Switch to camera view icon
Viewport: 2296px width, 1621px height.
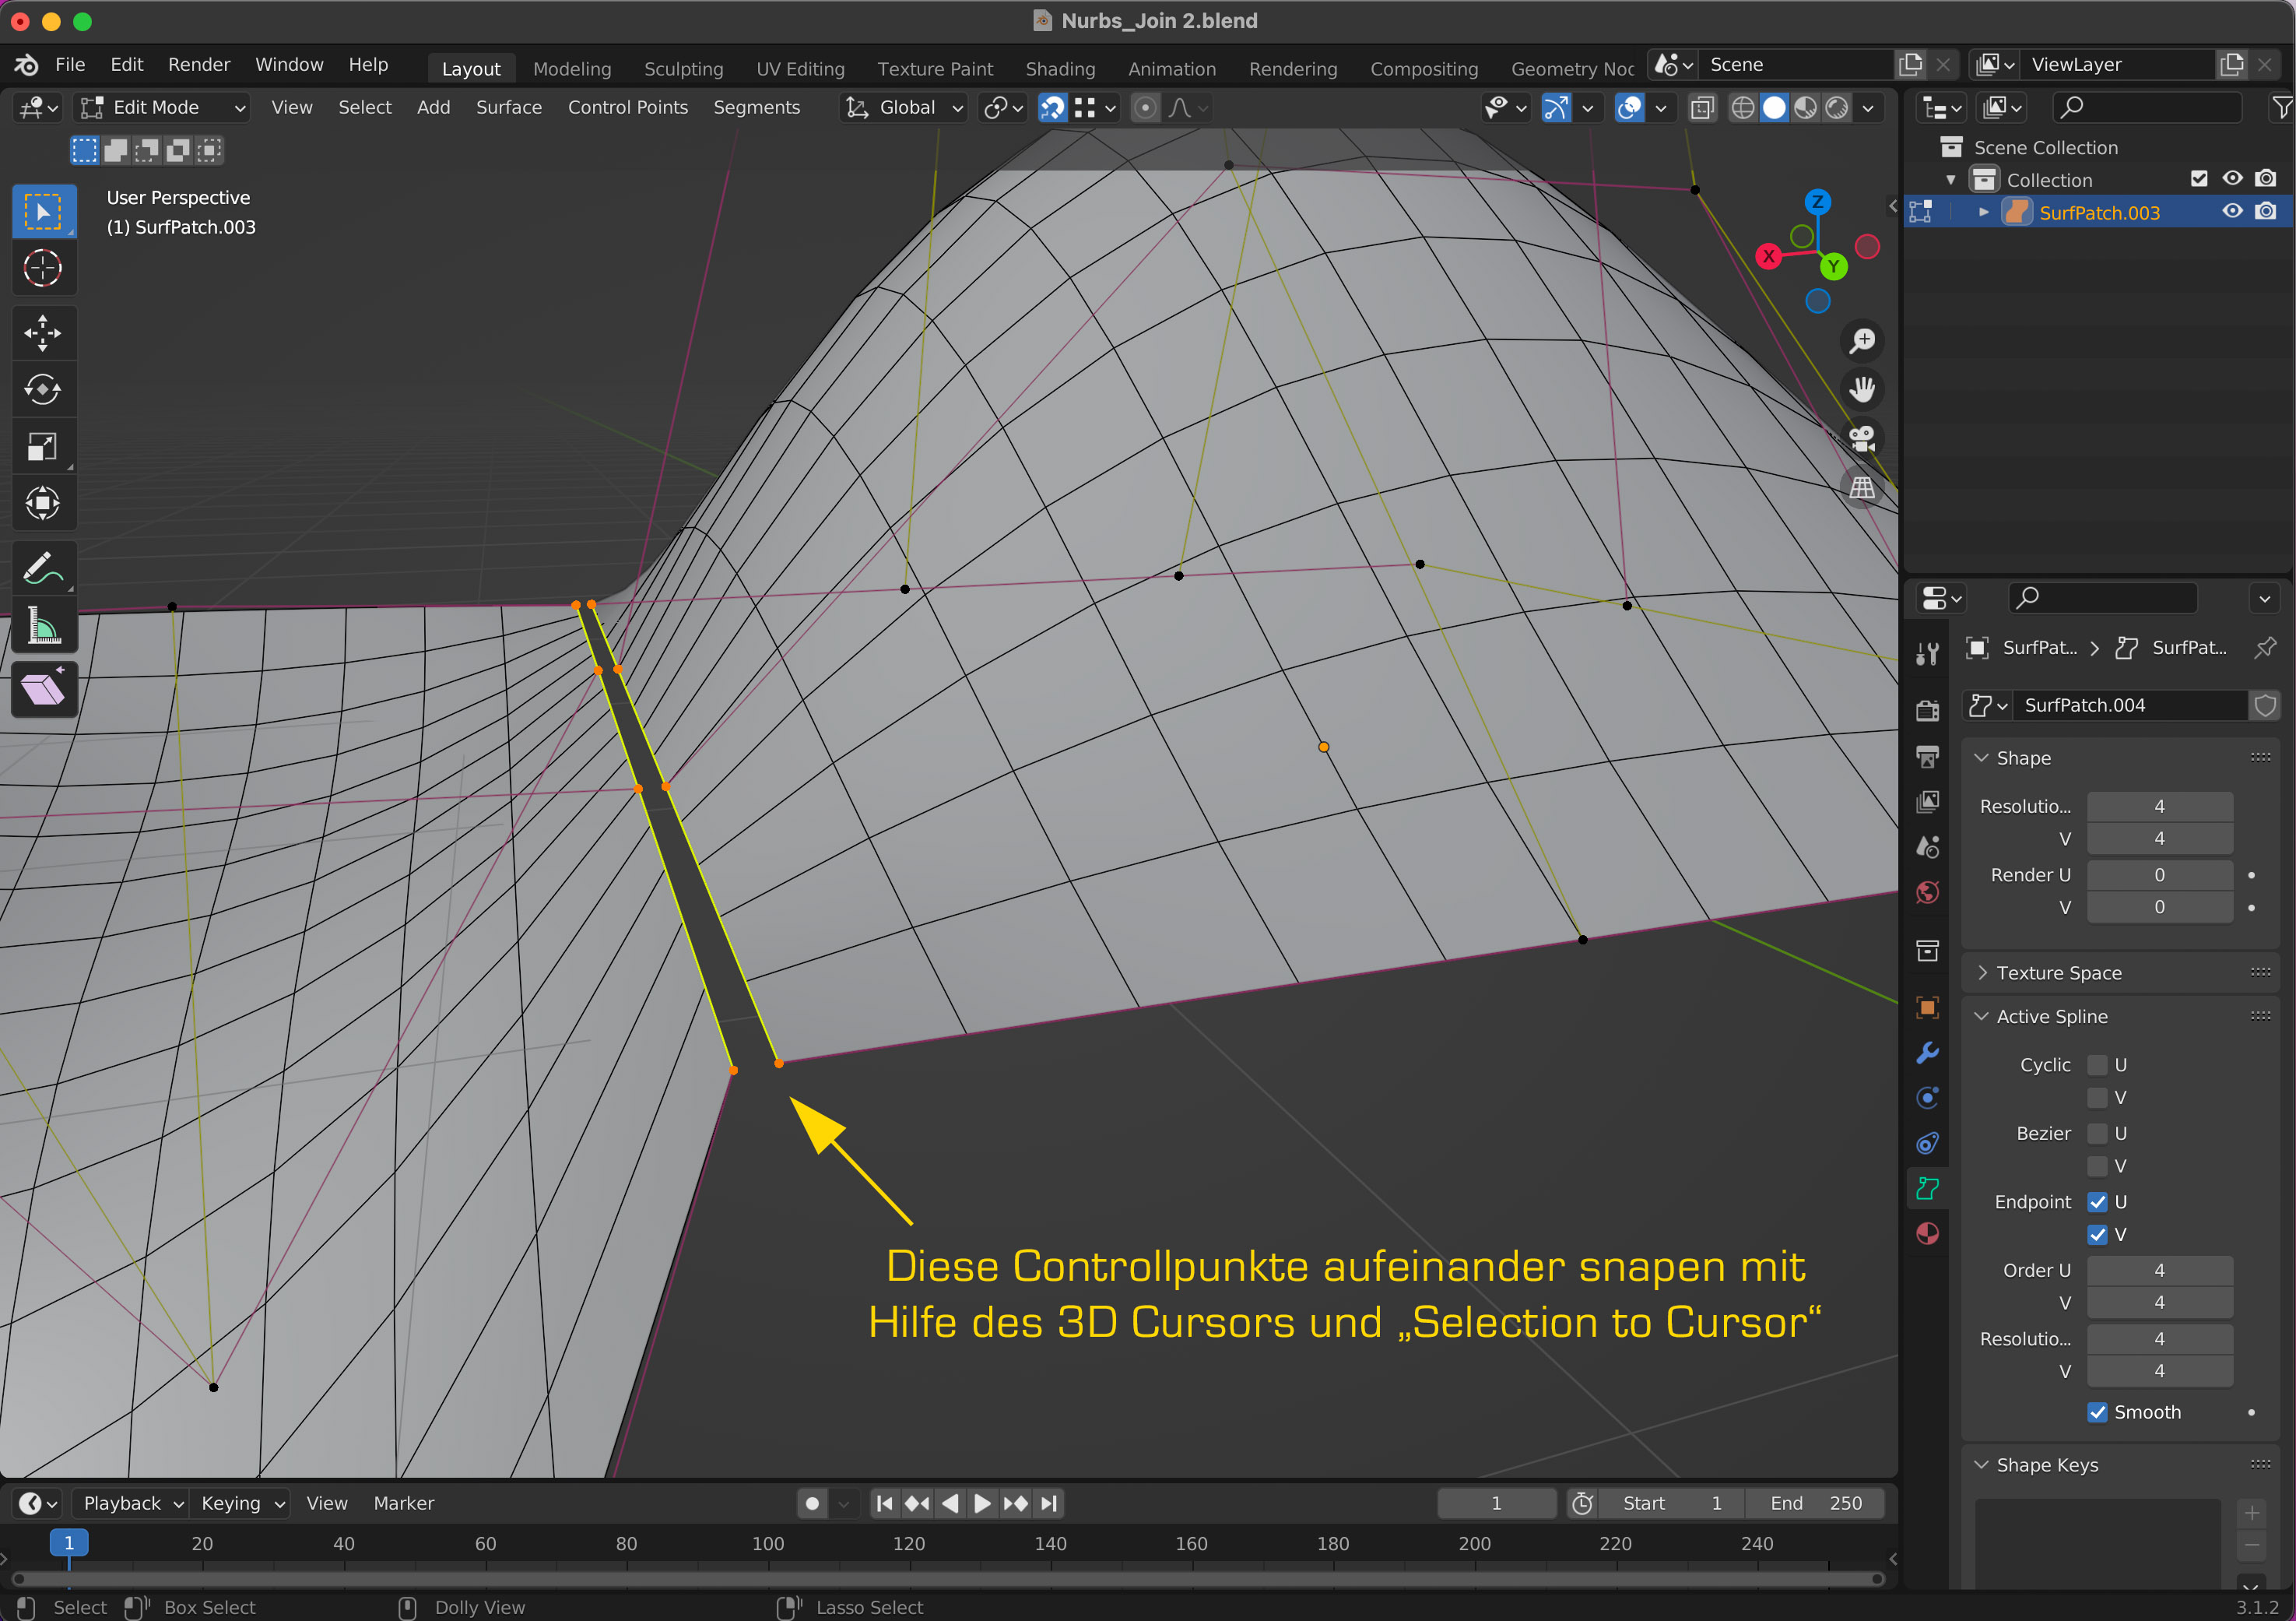click(1861, 438)
